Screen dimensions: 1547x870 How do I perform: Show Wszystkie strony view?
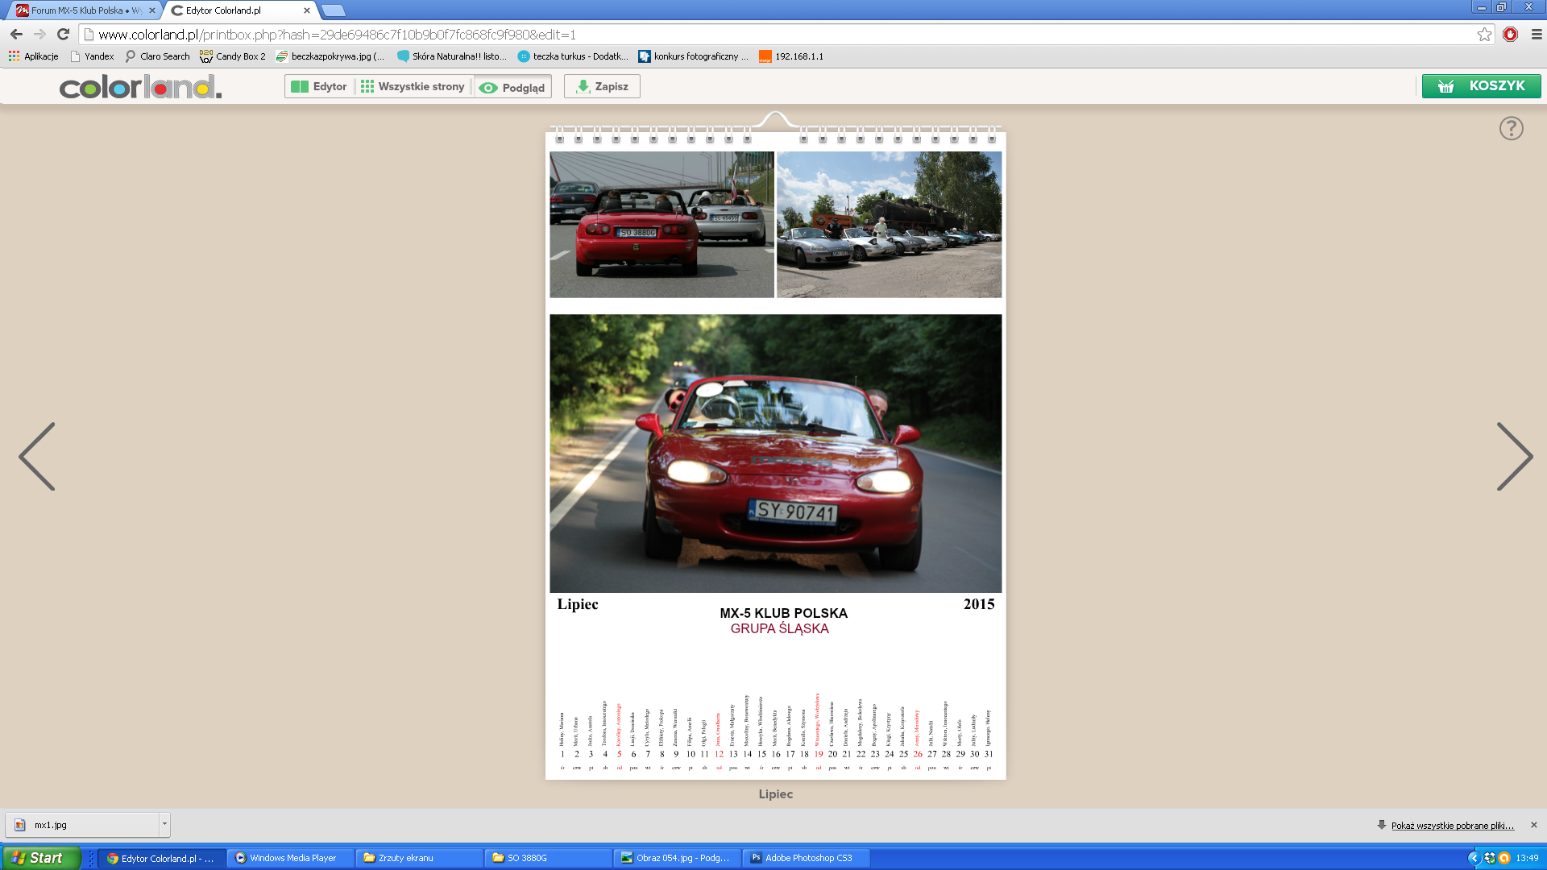[x=413, y=86]
